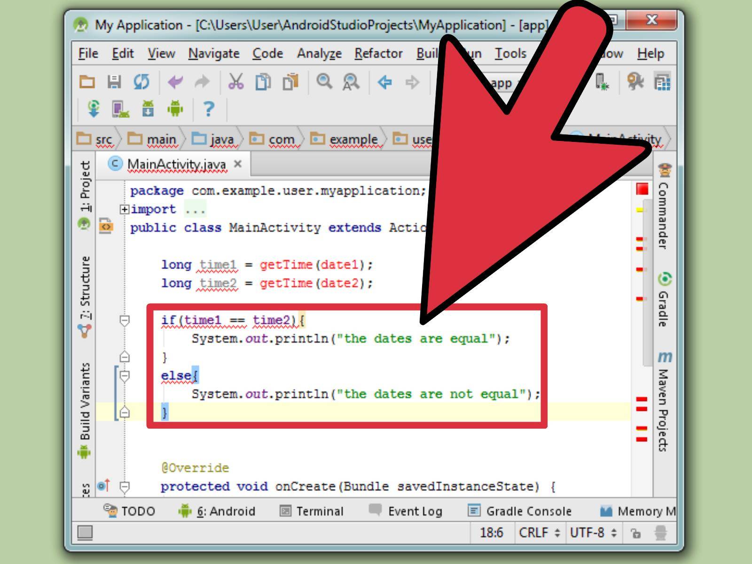Open the Help question mark icon

(x=209, y=109)
